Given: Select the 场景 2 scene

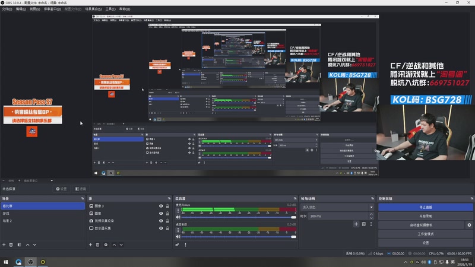Looking at the screenshot, I should (x=42, y=221).
